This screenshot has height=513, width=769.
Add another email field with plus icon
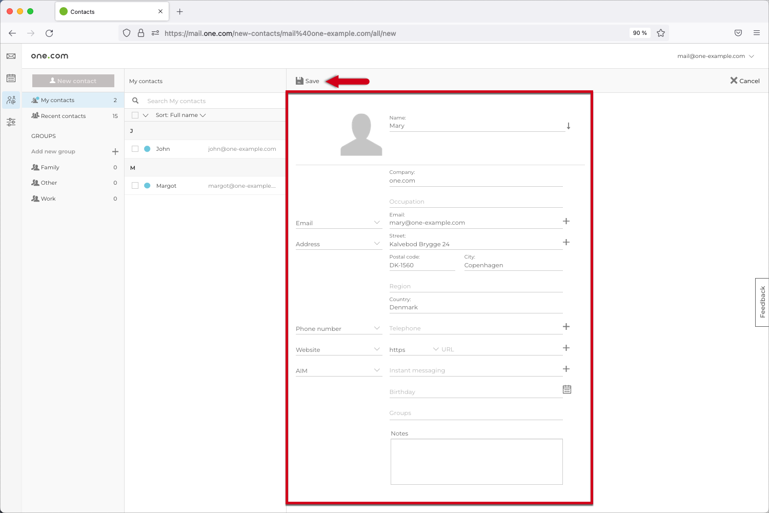coord(566,221)
